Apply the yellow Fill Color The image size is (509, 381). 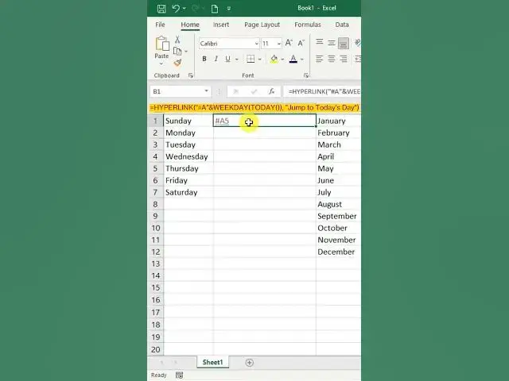(274, 59)
